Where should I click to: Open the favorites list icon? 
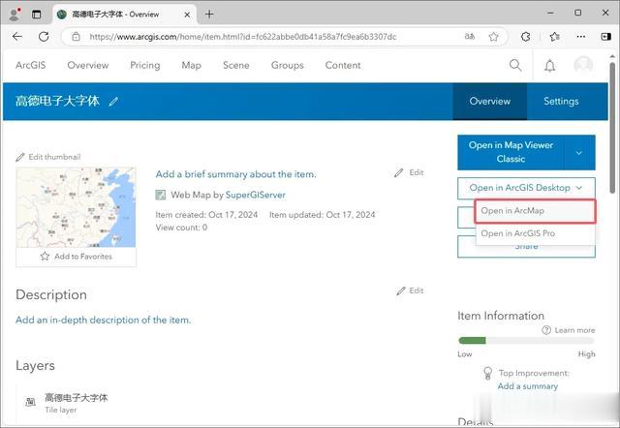coord(555,37)
